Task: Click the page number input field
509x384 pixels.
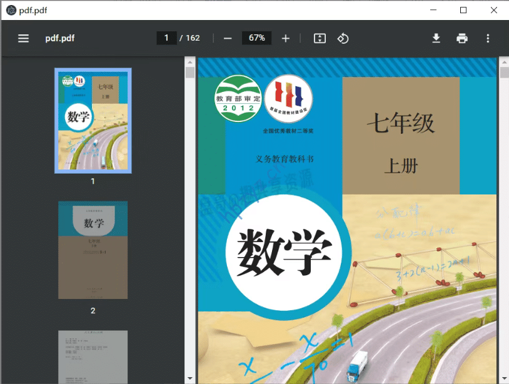Action: pyautogui.click(x=166, y=38)
